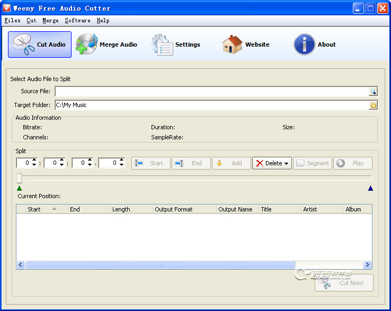
Task: Decrease the minutes spinner value
Action: [x=61, y=165]
